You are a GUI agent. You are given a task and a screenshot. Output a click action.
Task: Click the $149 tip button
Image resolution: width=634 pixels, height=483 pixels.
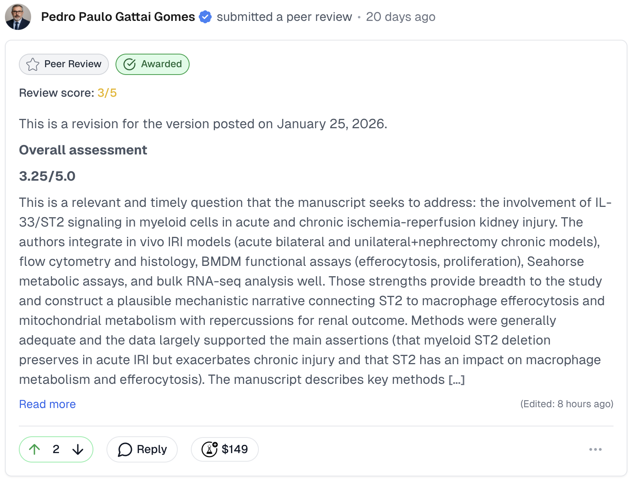[x=224, y=449]
